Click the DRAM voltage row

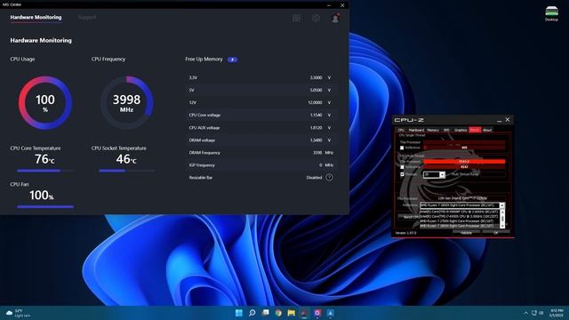tap(260, 140)
